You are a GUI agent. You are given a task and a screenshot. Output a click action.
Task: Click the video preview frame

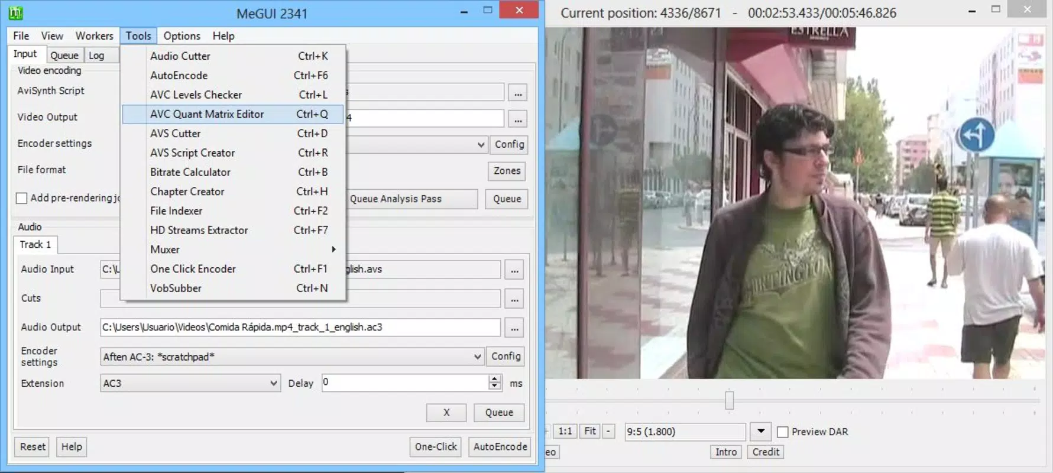[x=795, y=203]
